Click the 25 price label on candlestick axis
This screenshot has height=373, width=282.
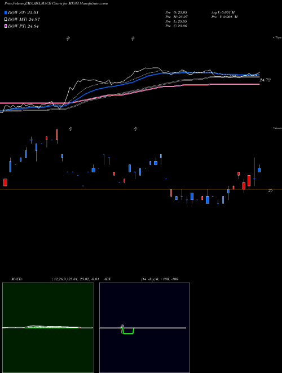pos(270,190)
